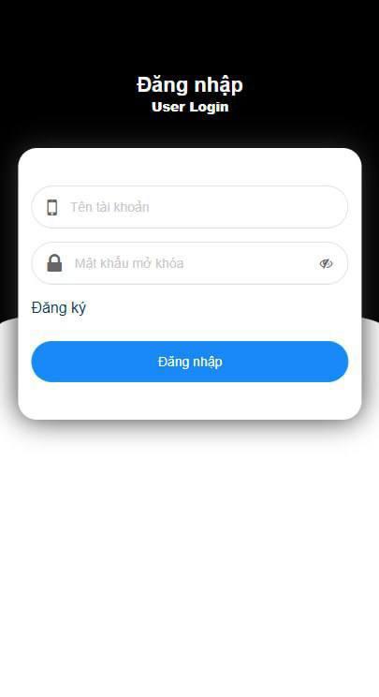This screenshot has width=379, height=697.
Task: Focus the Tên tài khoản input field
Action: click(x=189, y=207)
